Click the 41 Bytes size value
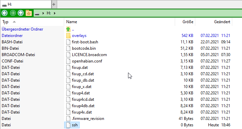242x129 pixels. pyautogui.click(x=186, y=119)
